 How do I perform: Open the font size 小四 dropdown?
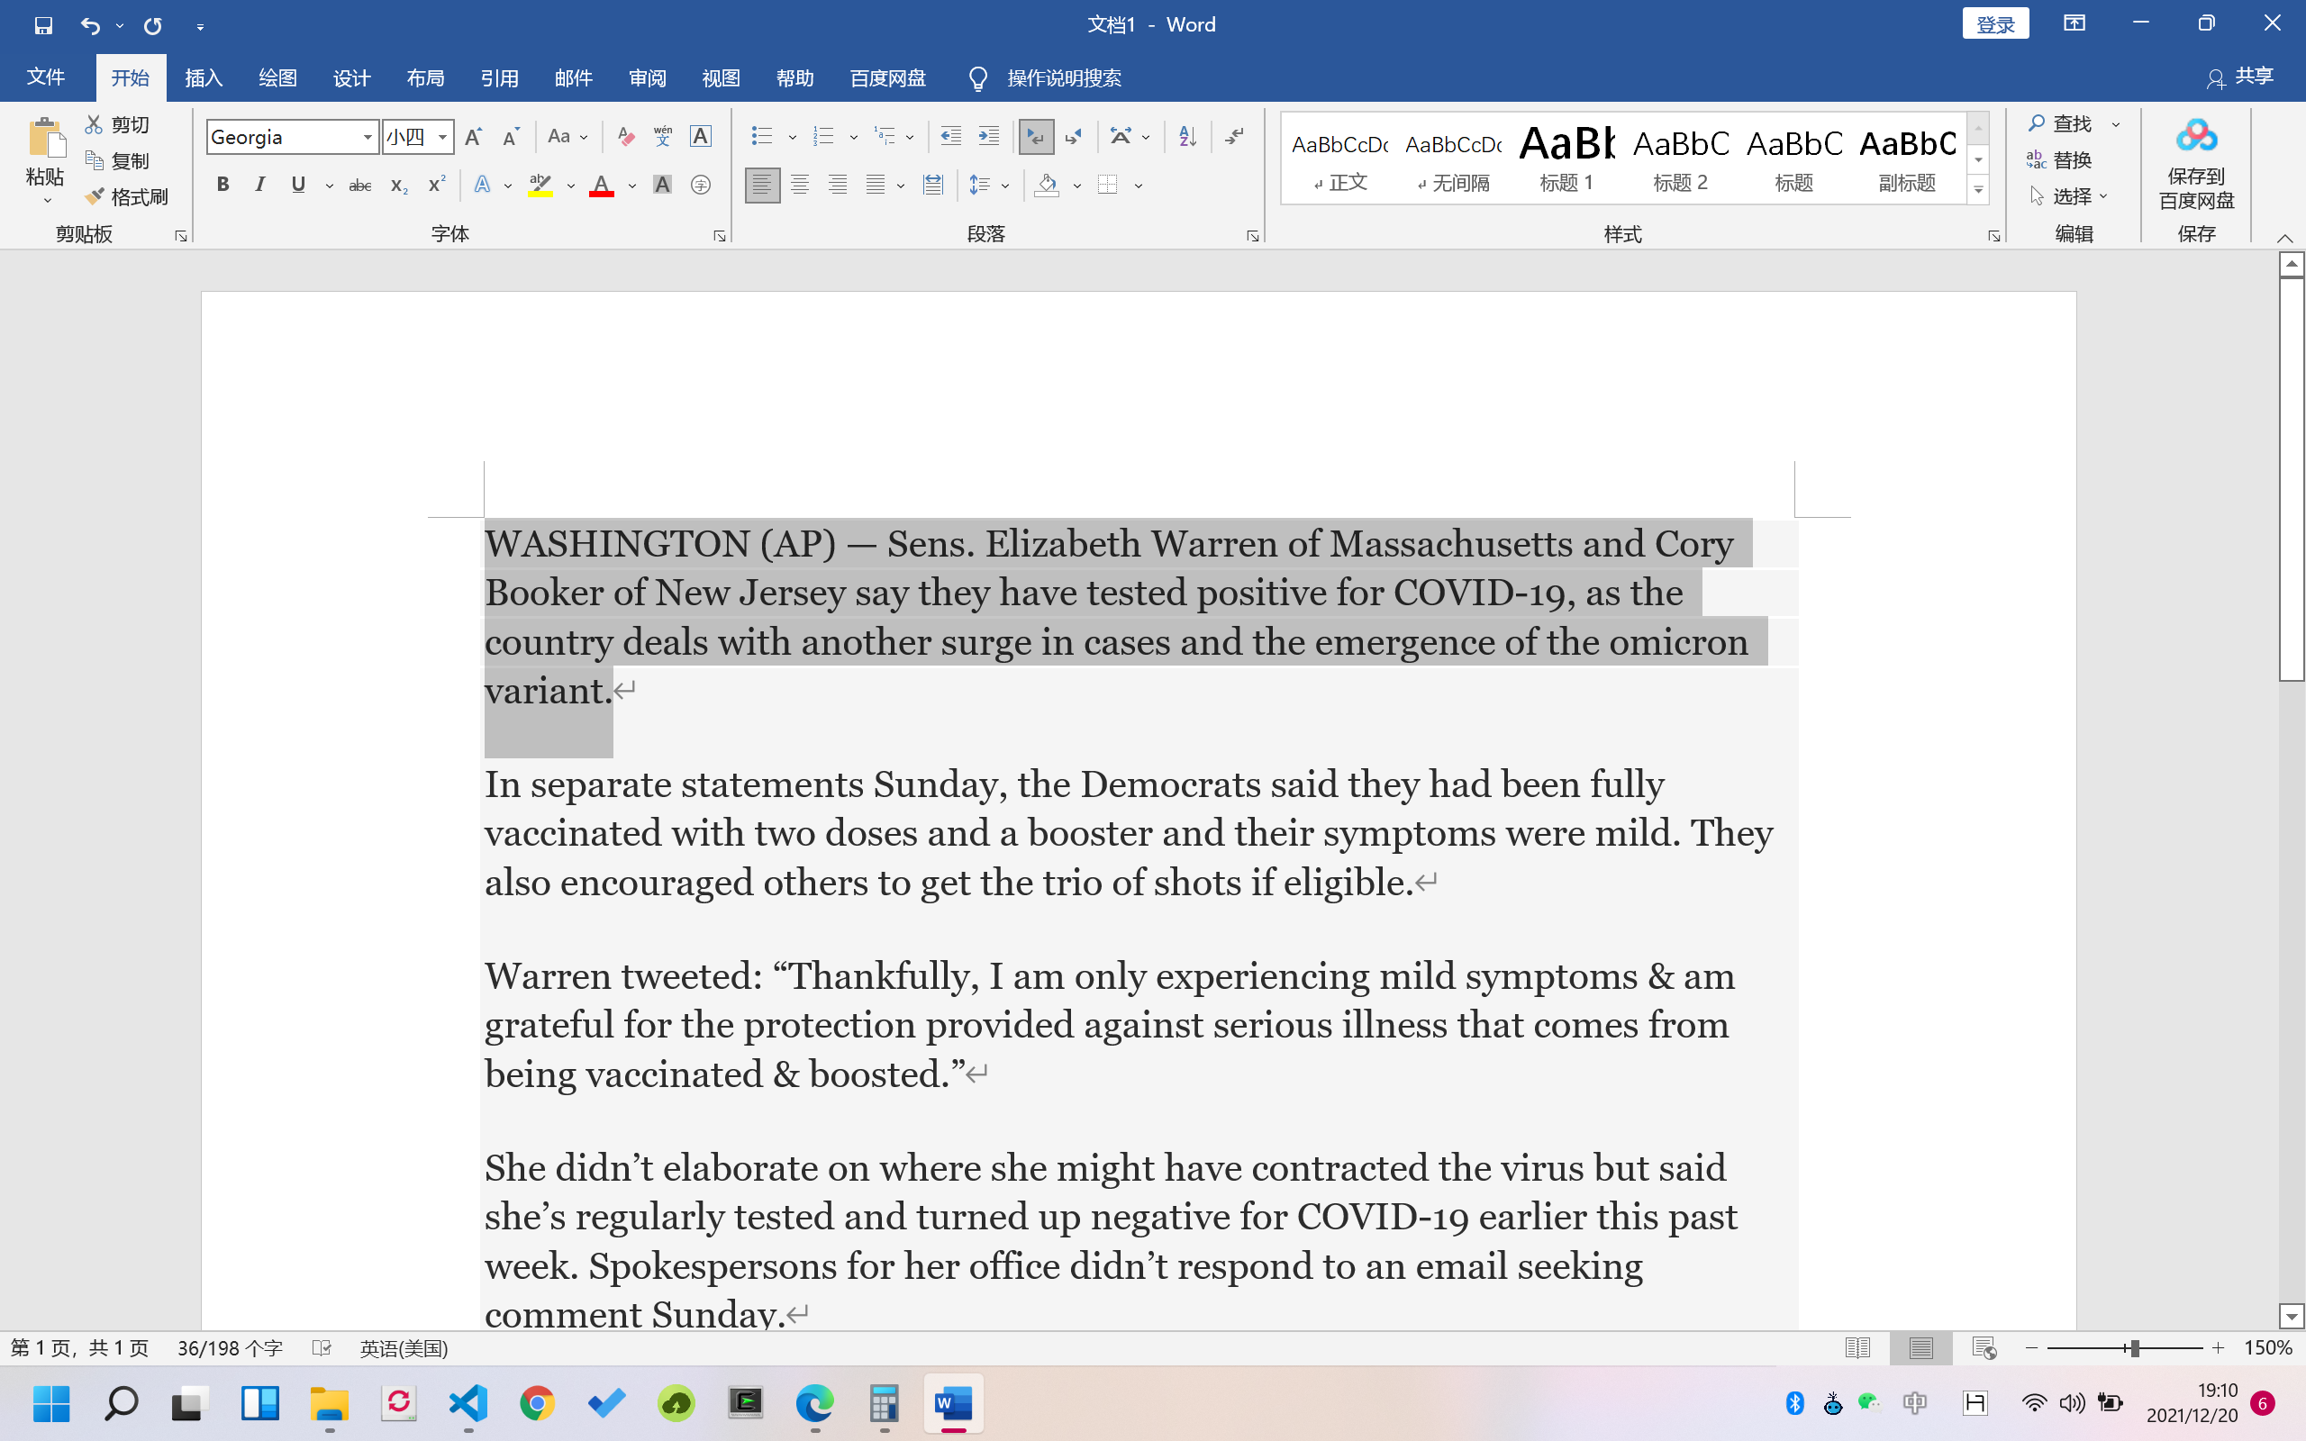click(442, 137)
